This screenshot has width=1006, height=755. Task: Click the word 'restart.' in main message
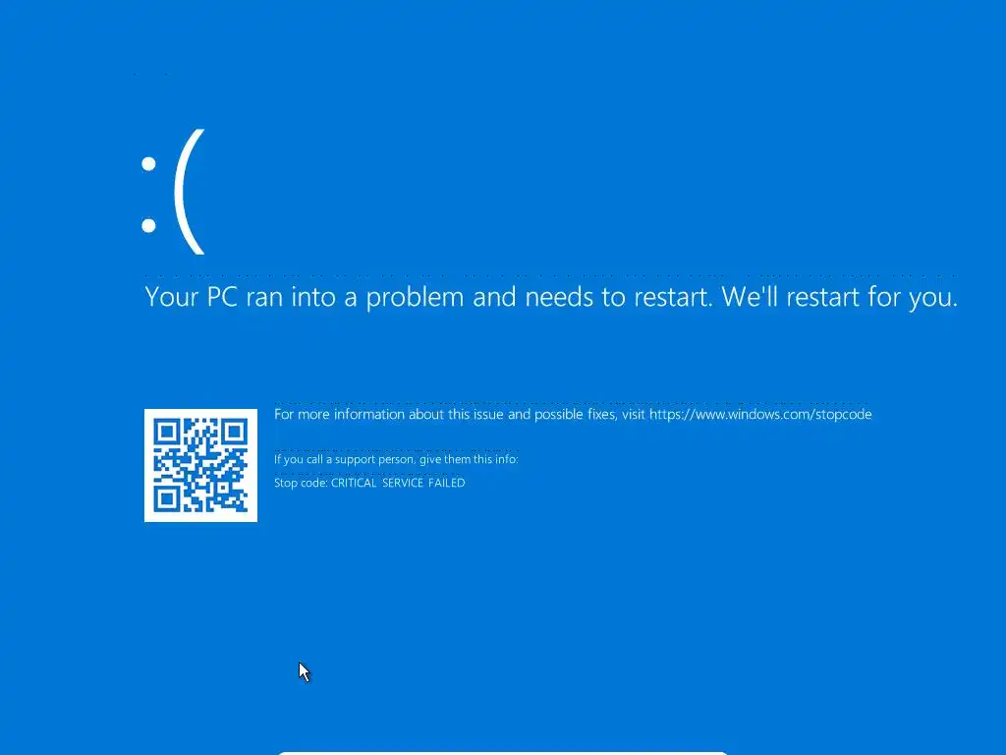[x=673, y=297]
